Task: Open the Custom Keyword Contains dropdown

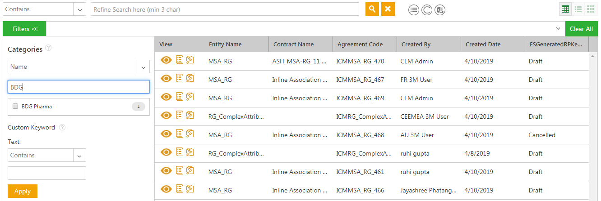Action: 79,156
